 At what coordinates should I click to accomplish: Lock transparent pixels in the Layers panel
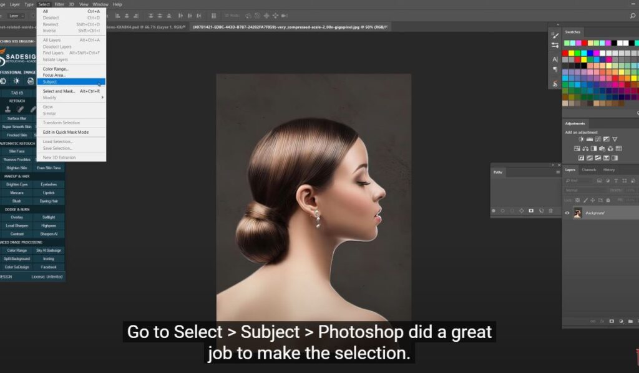point(577,200)
